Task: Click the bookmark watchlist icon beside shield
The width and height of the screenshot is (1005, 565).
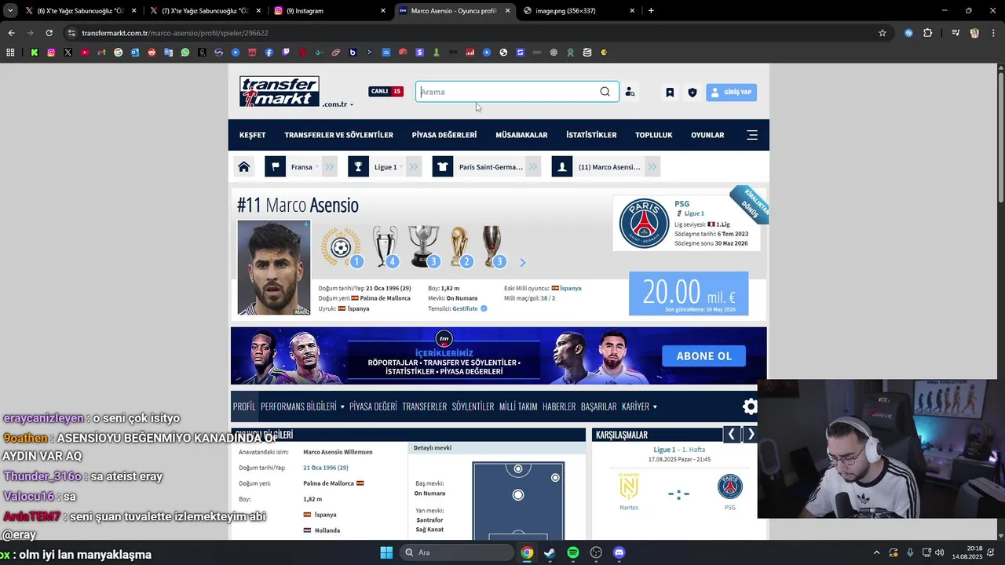Action: point(670,92)
